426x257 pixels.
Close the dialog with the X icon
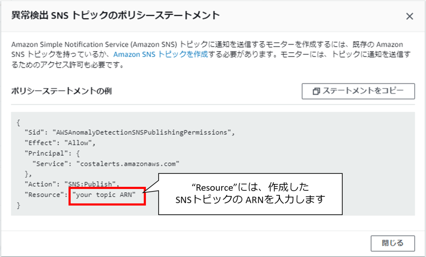coord(410,16)
